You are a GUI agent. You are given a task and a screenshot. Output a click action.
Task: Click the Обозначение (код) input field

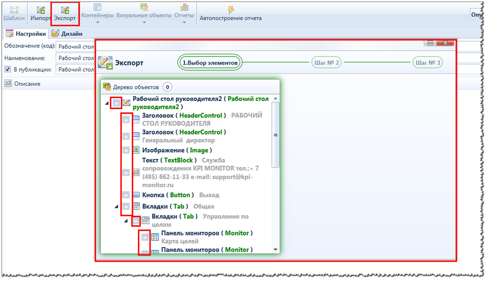[75, 47]
